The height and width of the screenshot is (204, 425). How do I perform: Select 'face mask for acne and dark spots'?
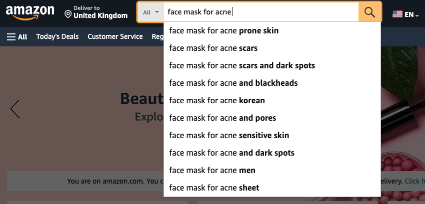tap(272, 153)
